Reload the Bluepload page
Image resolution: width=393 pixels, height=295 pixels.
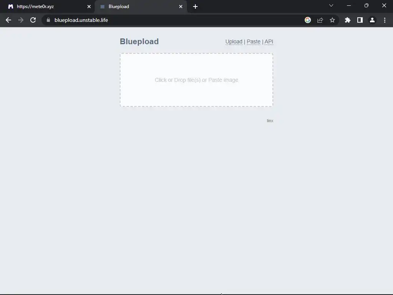pyautogui.click(x=33, y=20)
